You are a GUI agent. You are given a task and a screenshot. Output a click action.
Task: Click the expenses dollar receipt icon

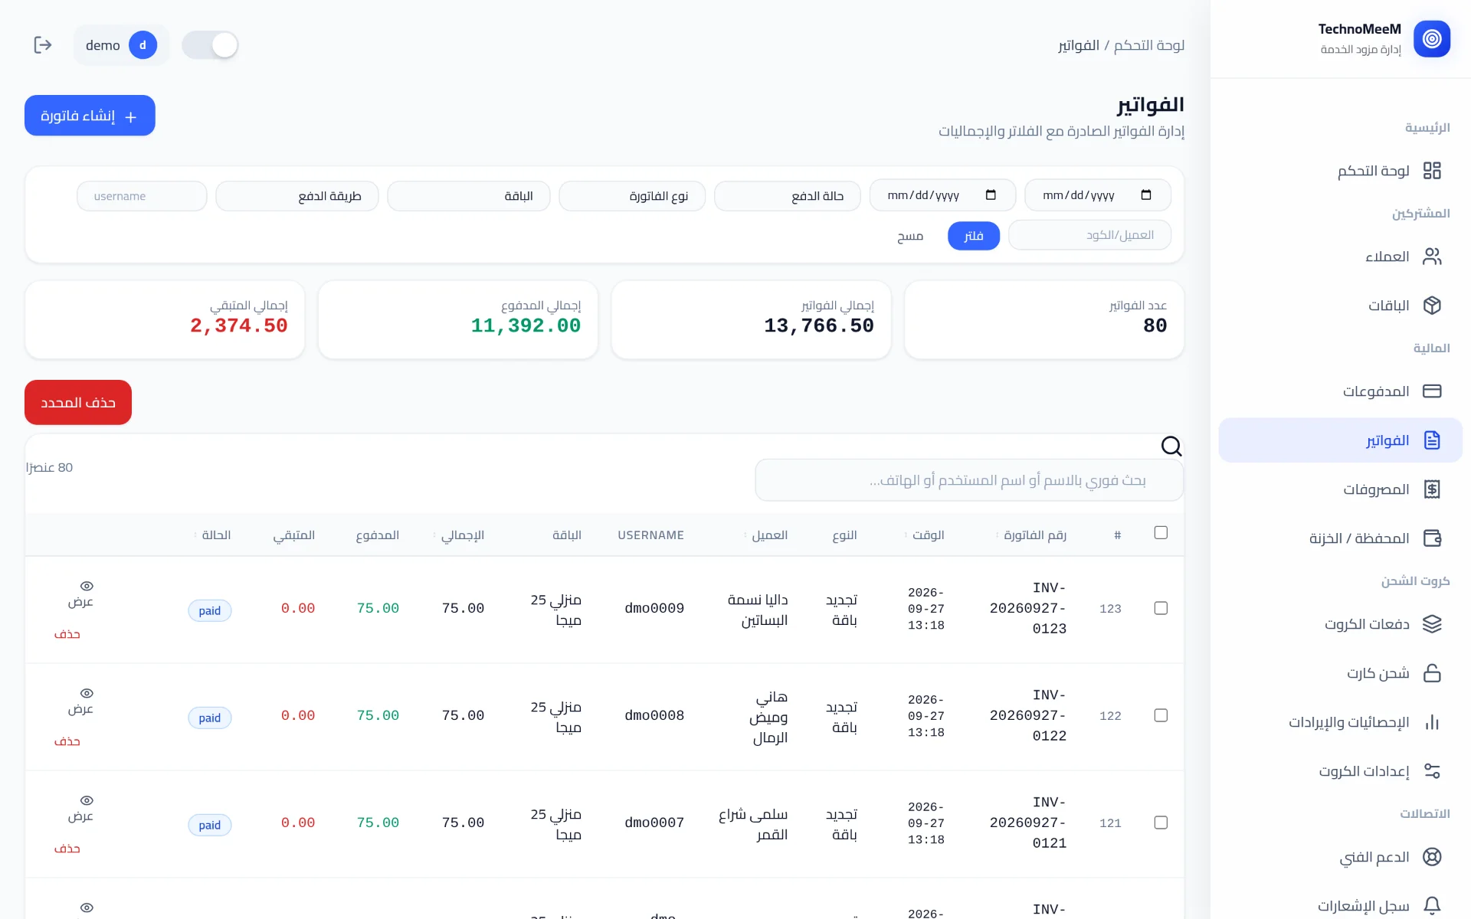click(1431, 489)
